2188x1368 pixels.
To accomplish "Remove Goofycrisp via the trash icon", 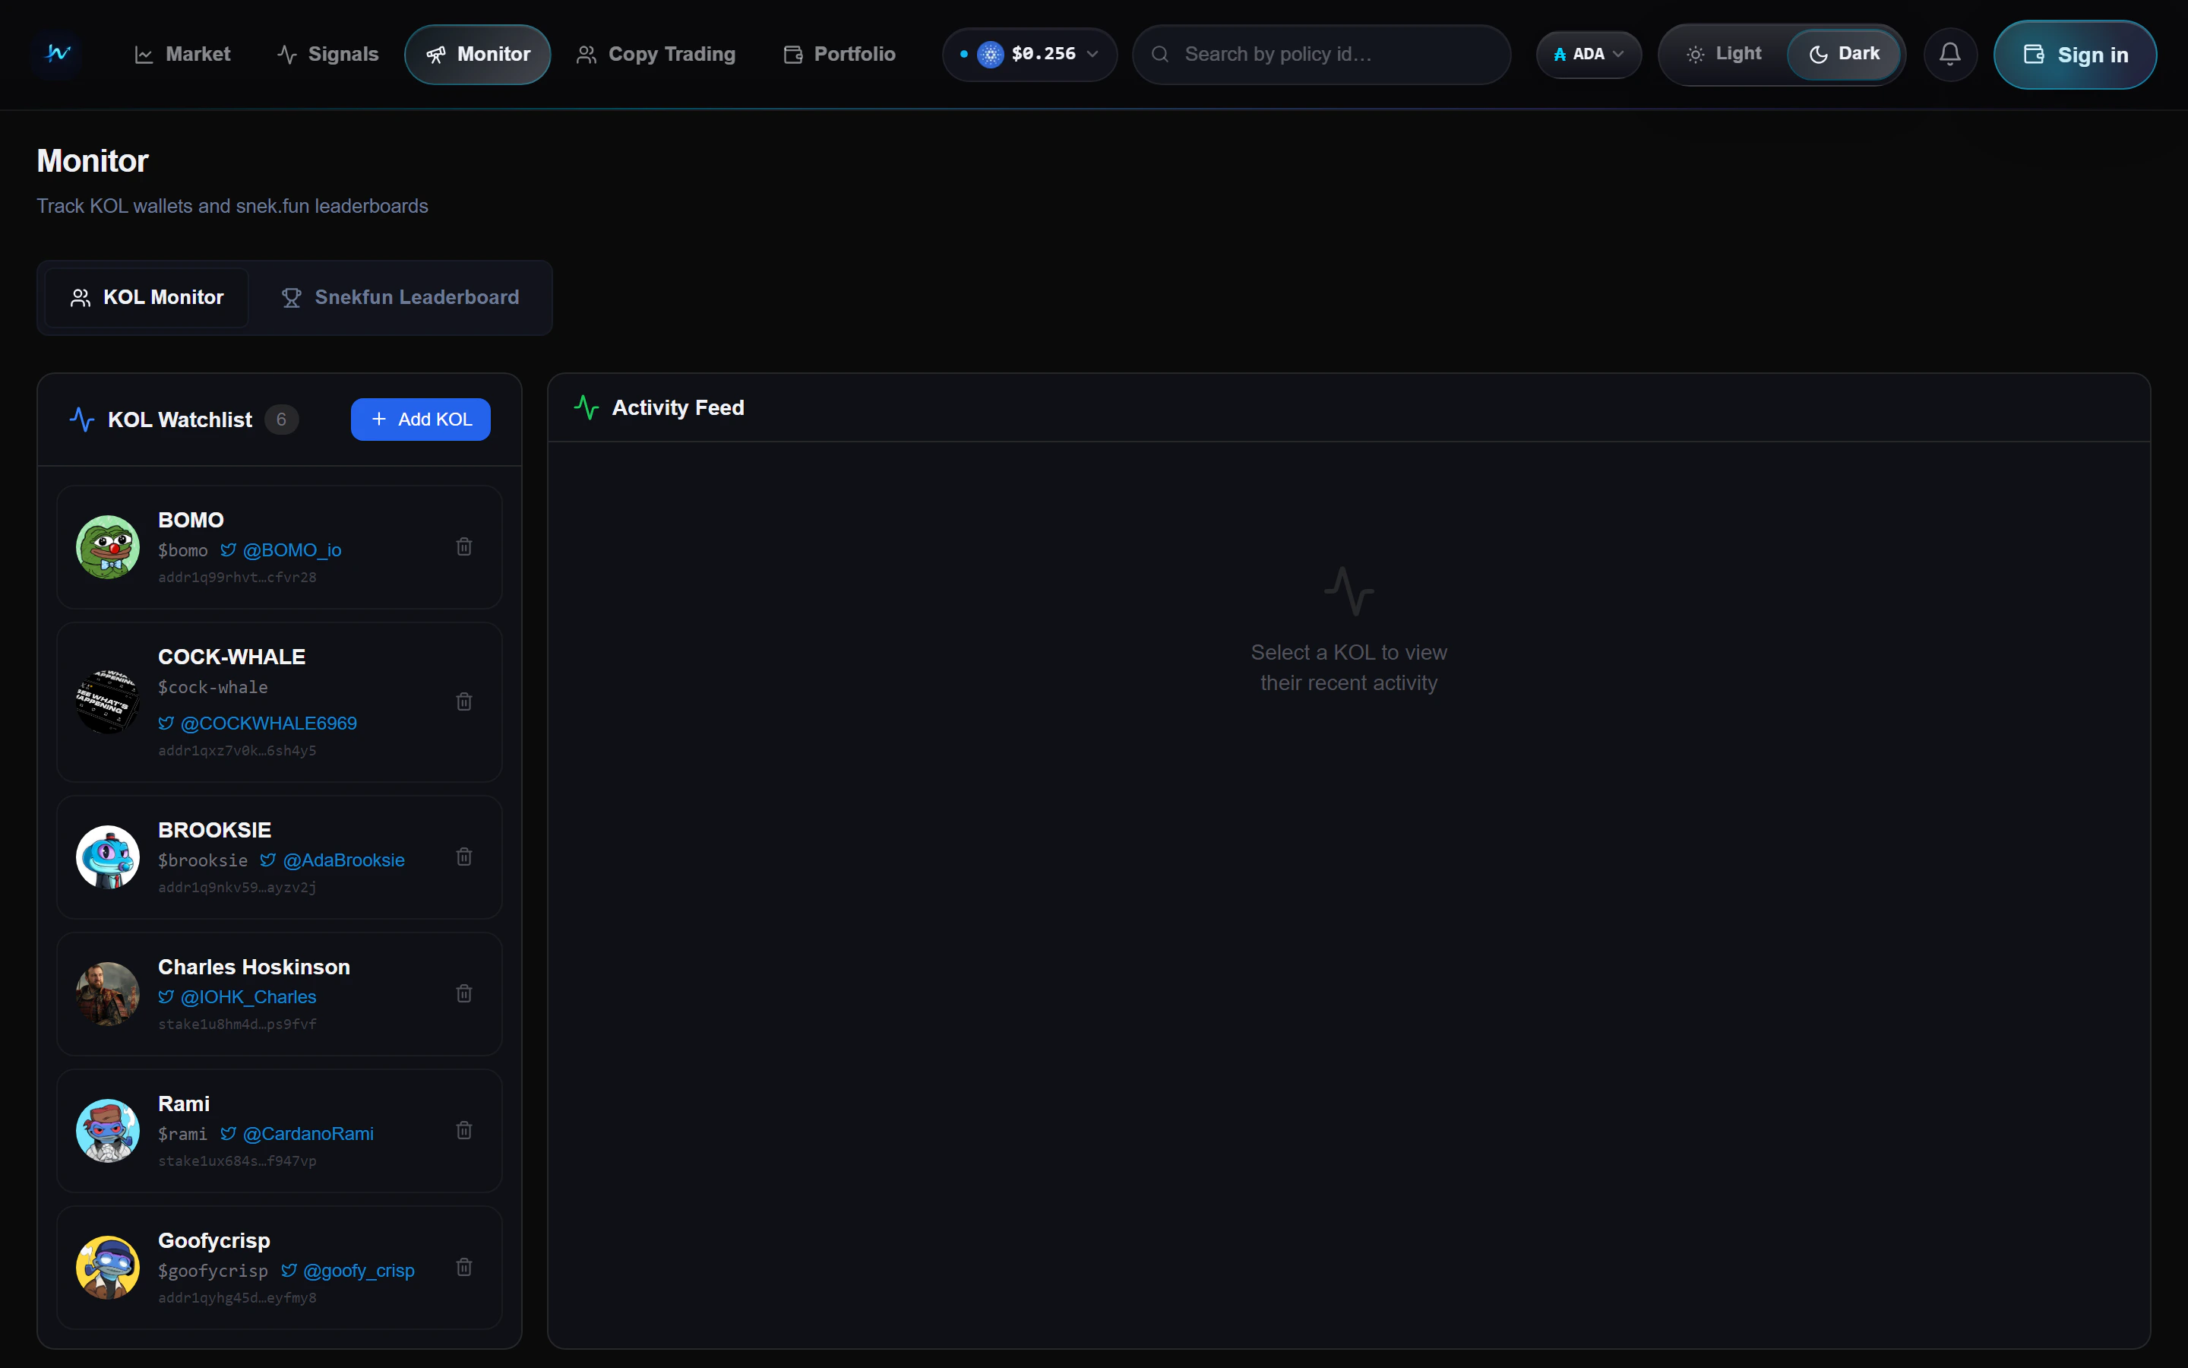I will coord(464,1267).
